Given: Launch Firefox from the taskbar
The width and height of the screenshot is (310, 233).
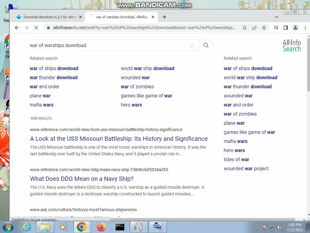Looking at the screenshot, I should point(101,227).
